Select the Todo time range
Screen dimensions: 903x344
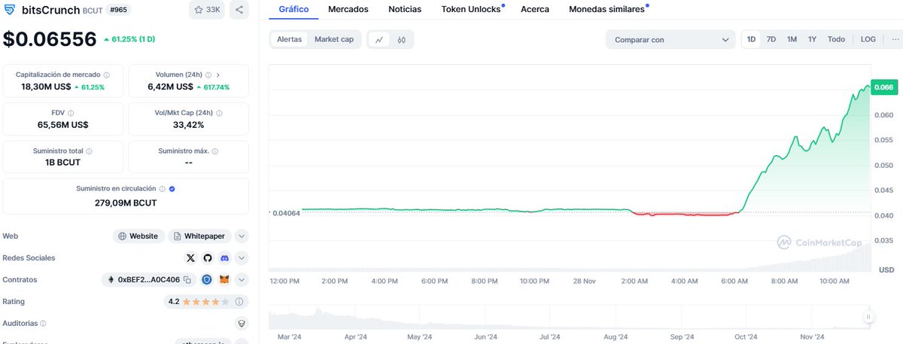tap(836, 39)
